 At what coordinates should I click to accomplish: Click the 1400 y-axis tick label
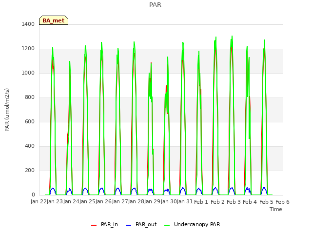pos(28,24)
